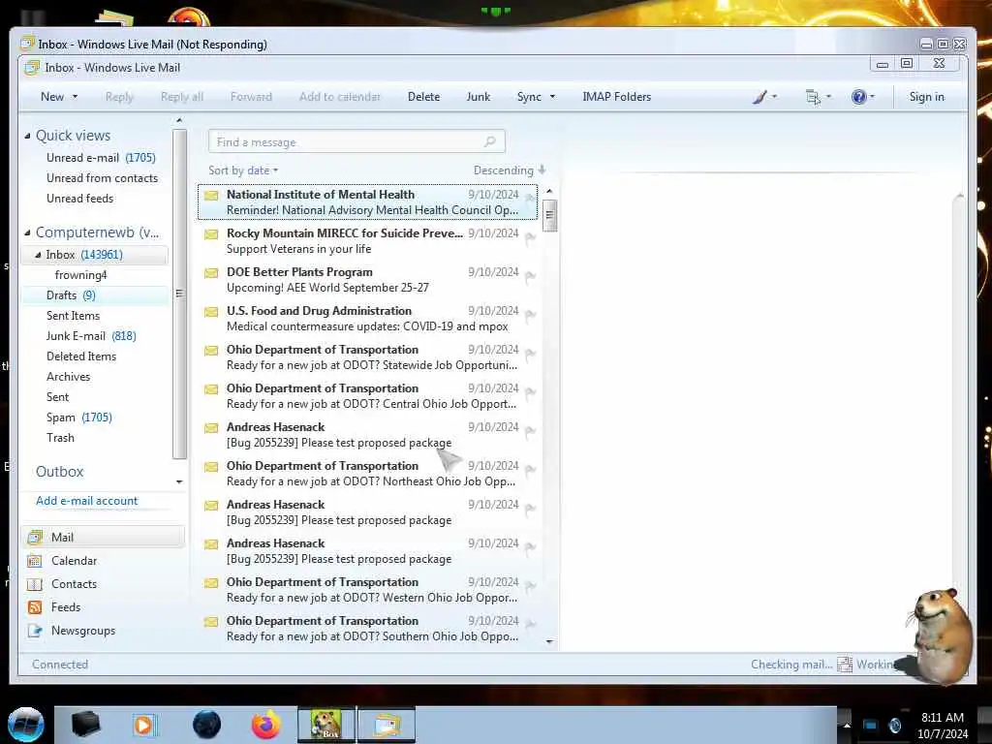The image size is (992, 744).
Task: Launch Firefox from the taskbar
Action: pyautogui.click(x=266, y=725)
